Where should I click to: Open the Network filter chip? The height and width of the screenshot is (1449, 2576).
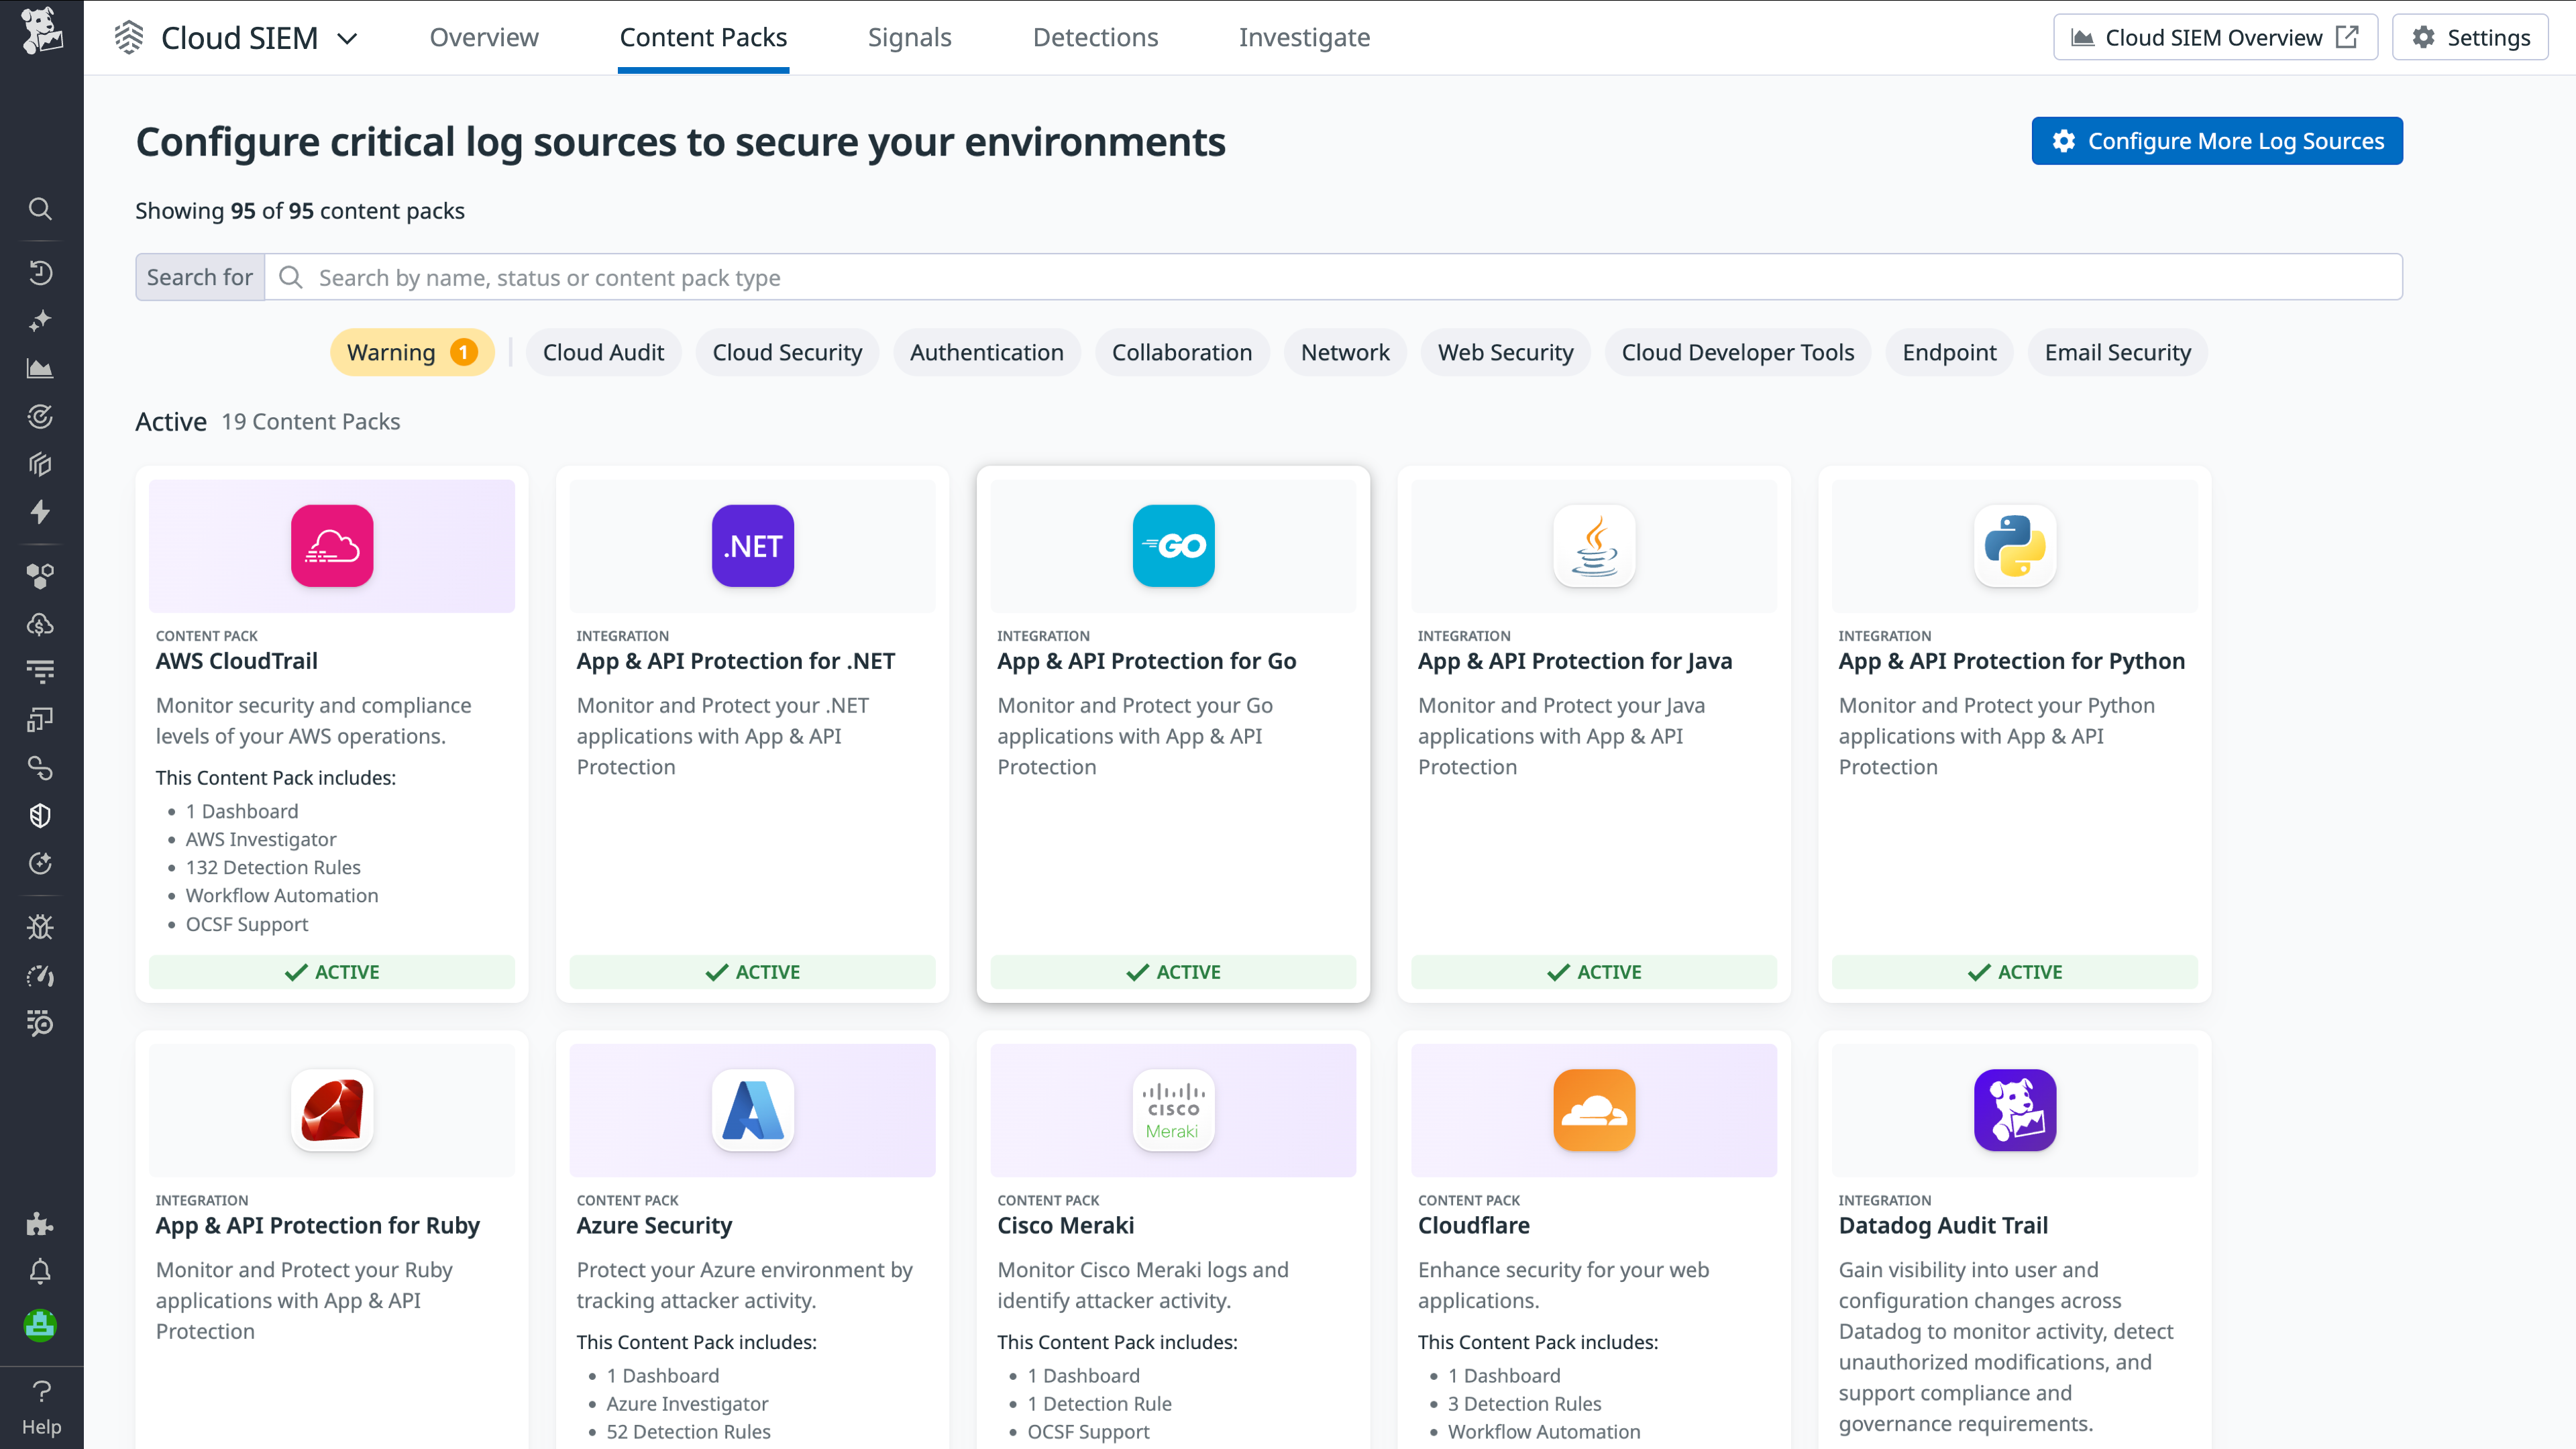coord(1344,352)
